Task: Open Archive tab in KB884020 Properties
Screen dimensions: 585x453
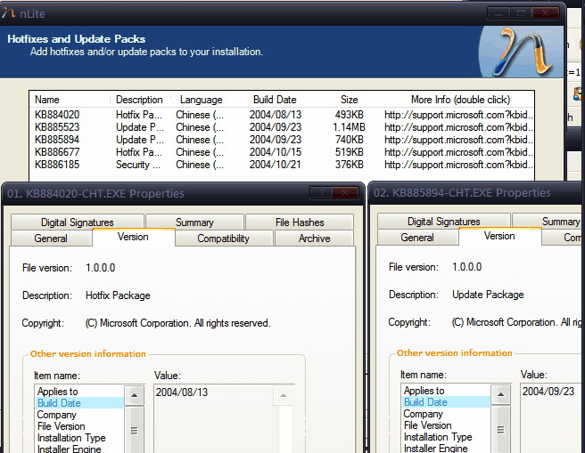Action: point(314,239)
